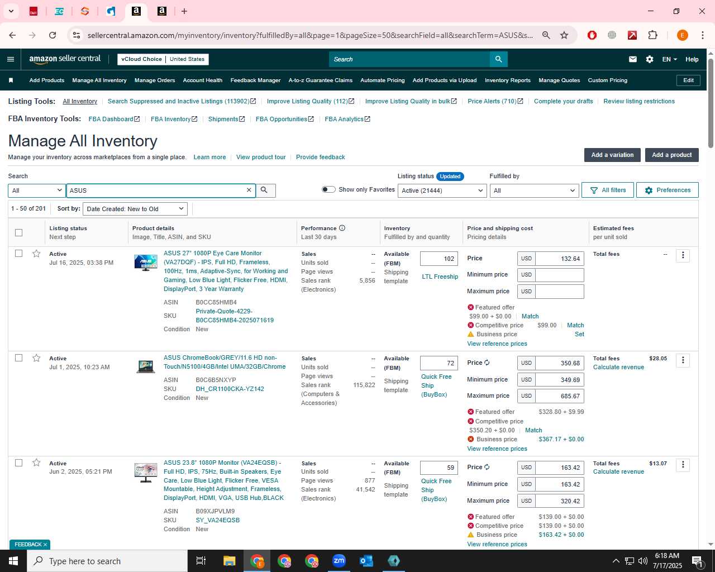Click refresh icon beside ChromeBook Price
The height and width of the screenshot is (572, 715).
pyautogui.click(x=487, y=363)
